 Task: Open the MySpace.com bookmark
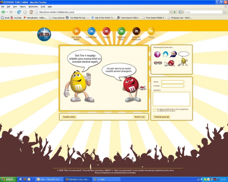pos(180,18)
